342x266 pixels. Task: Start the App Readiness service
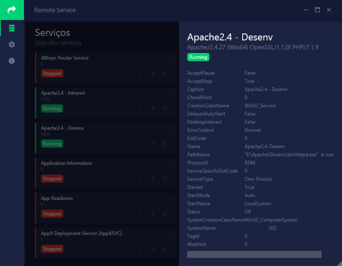click(x=141, y=214)
